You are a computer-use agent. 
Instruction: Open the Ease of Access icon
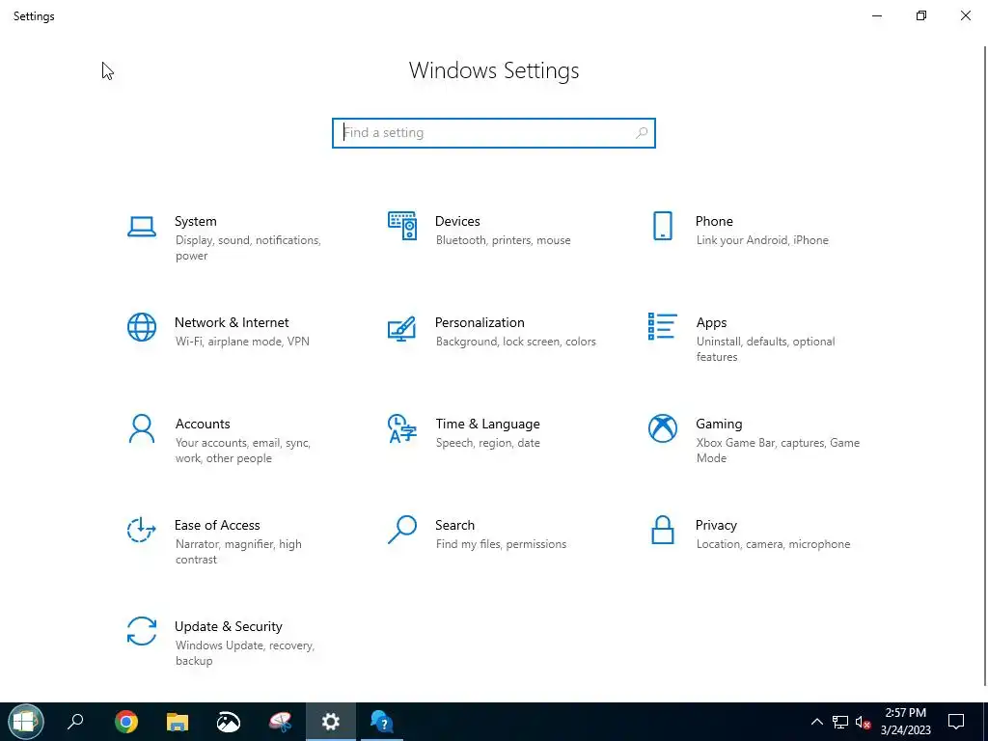tap(142, 530)
